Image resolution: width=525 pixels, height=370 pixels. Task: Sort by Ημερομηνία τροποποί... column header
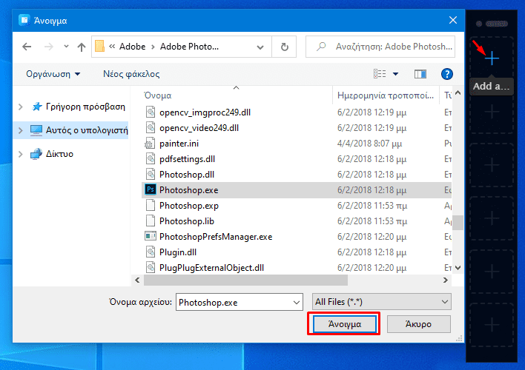(x=386, y=95)
